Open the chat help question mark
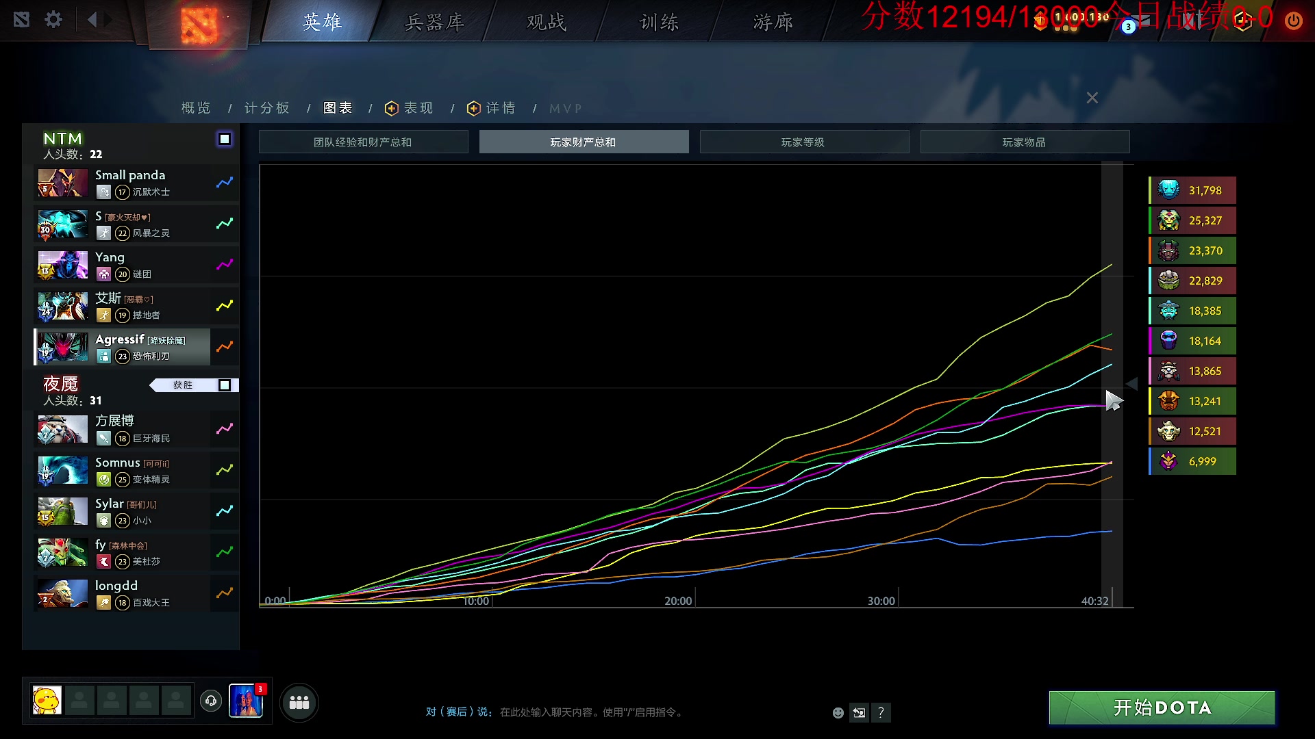 [x=881, y=713]
